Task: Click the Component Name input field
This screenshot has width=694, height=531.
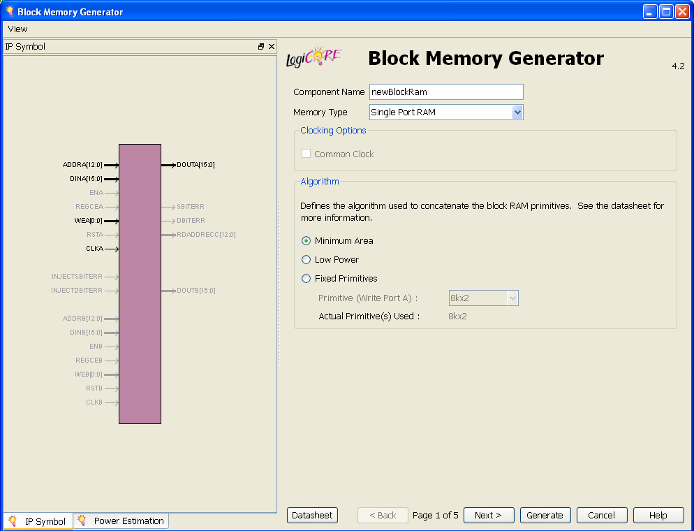Action: pyautogui.click(x=446, y=92)
